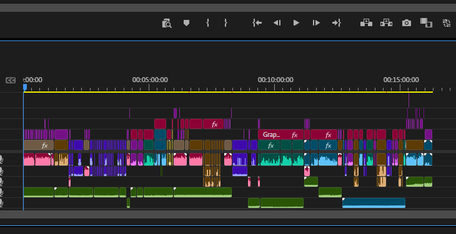Open the magnifier search icon in transport bar

point(167,23)
